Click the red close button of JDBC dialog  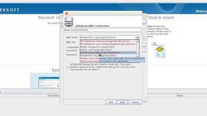(x=67, y=14)
